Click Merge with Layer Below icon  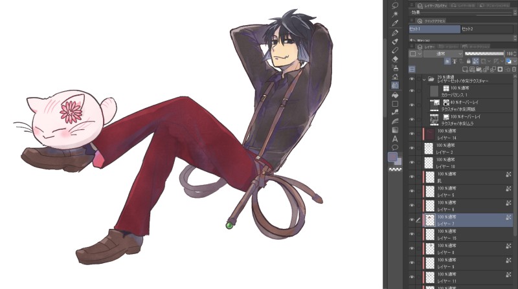[x=493, y=69]
